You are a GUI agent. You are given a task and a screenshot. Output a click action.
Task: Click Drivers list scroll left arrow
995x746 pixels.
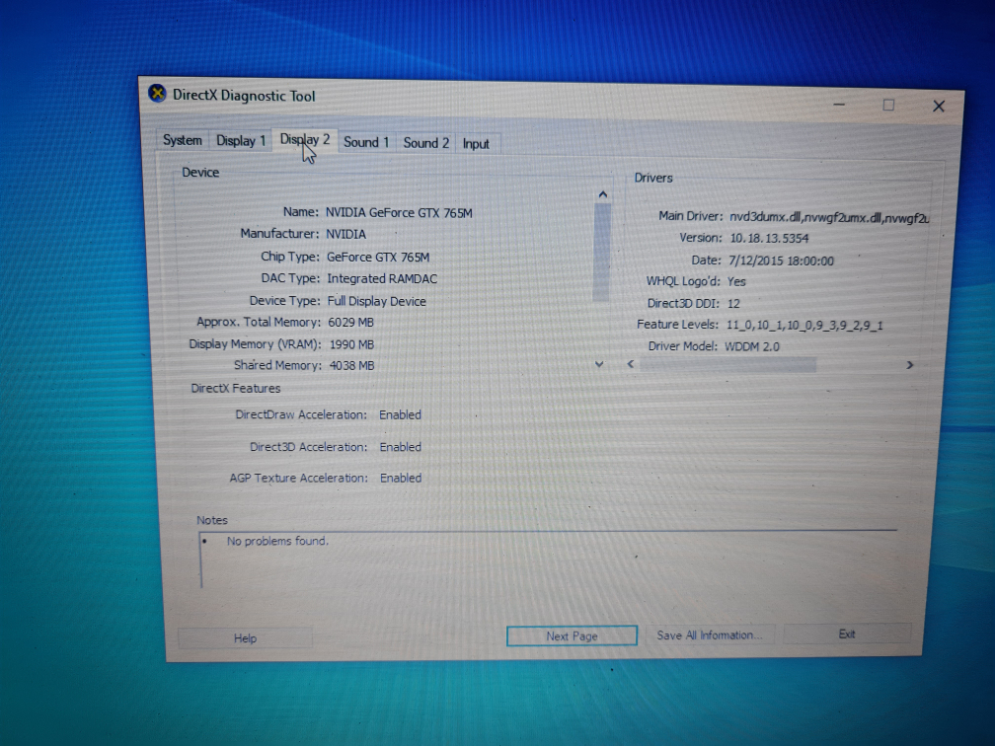click(x=631, y=363)
